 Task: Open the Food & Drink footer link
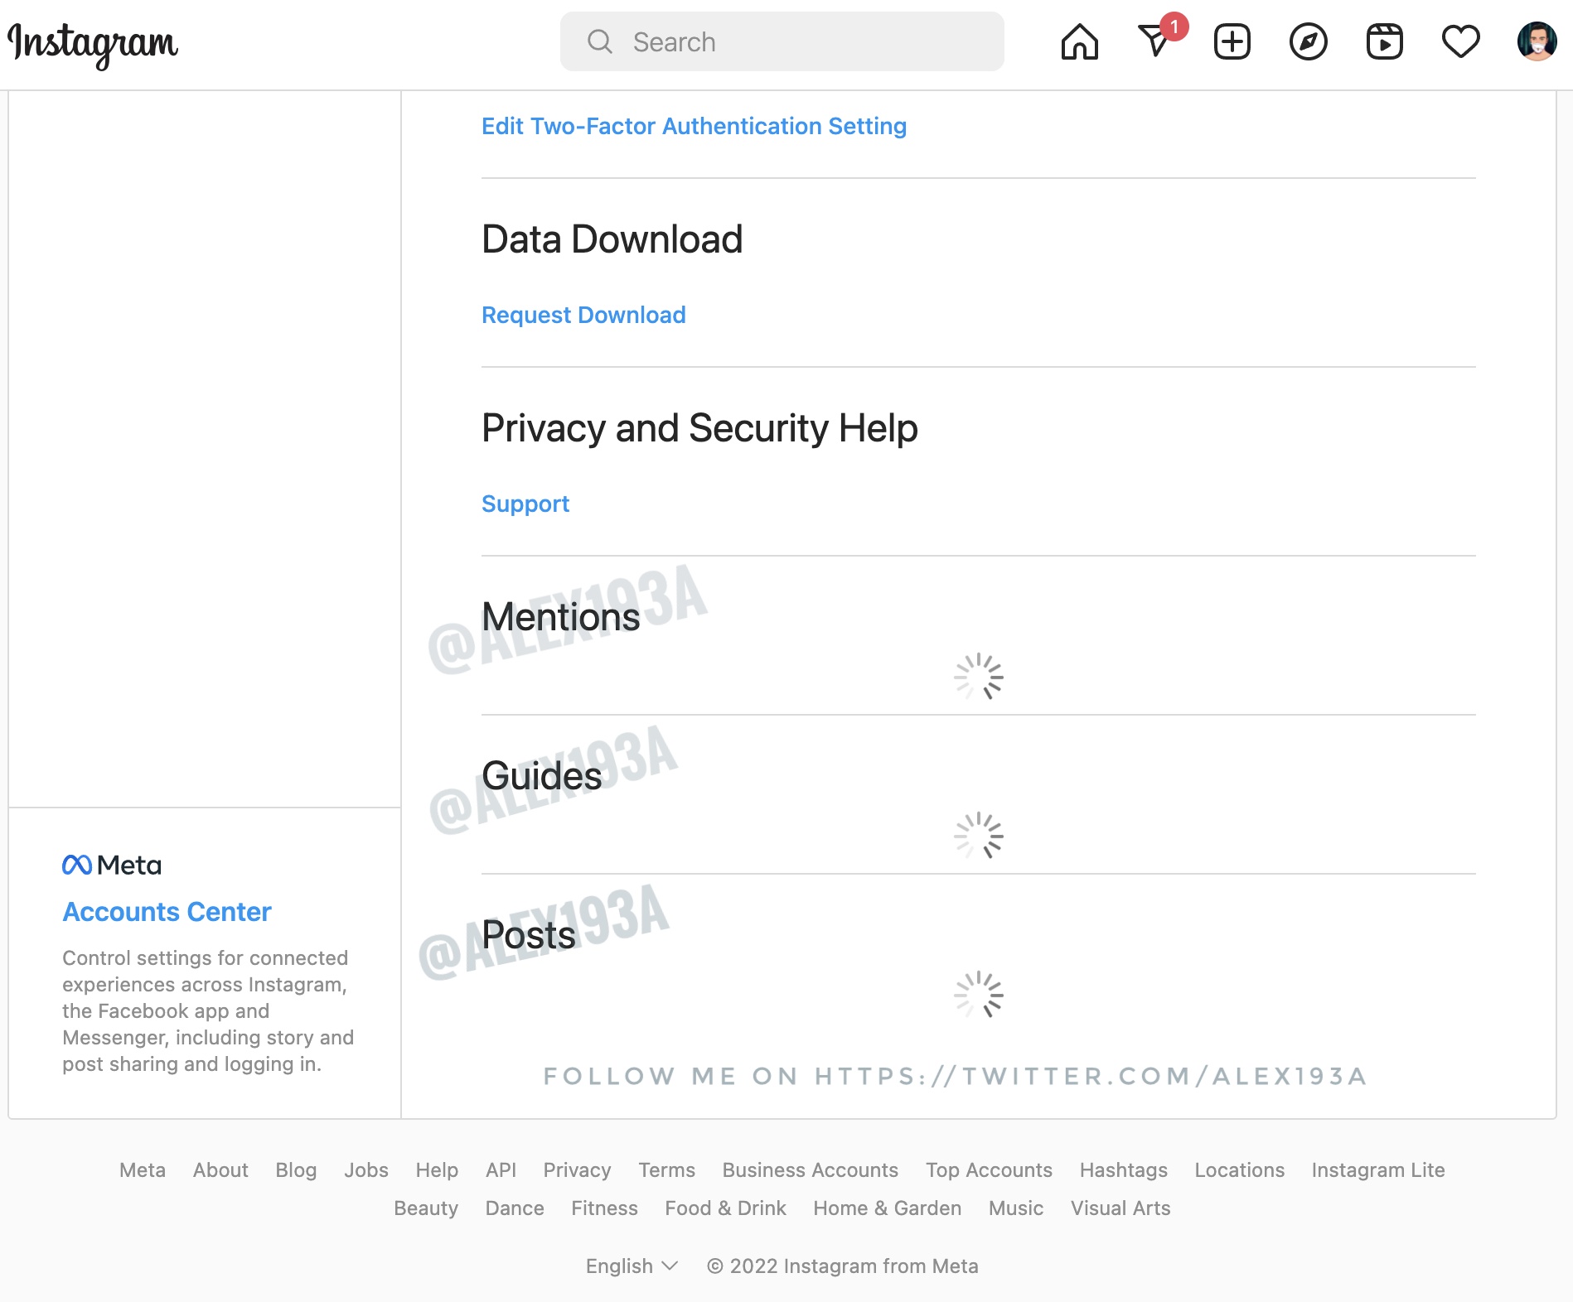[x=725, y=1208]
